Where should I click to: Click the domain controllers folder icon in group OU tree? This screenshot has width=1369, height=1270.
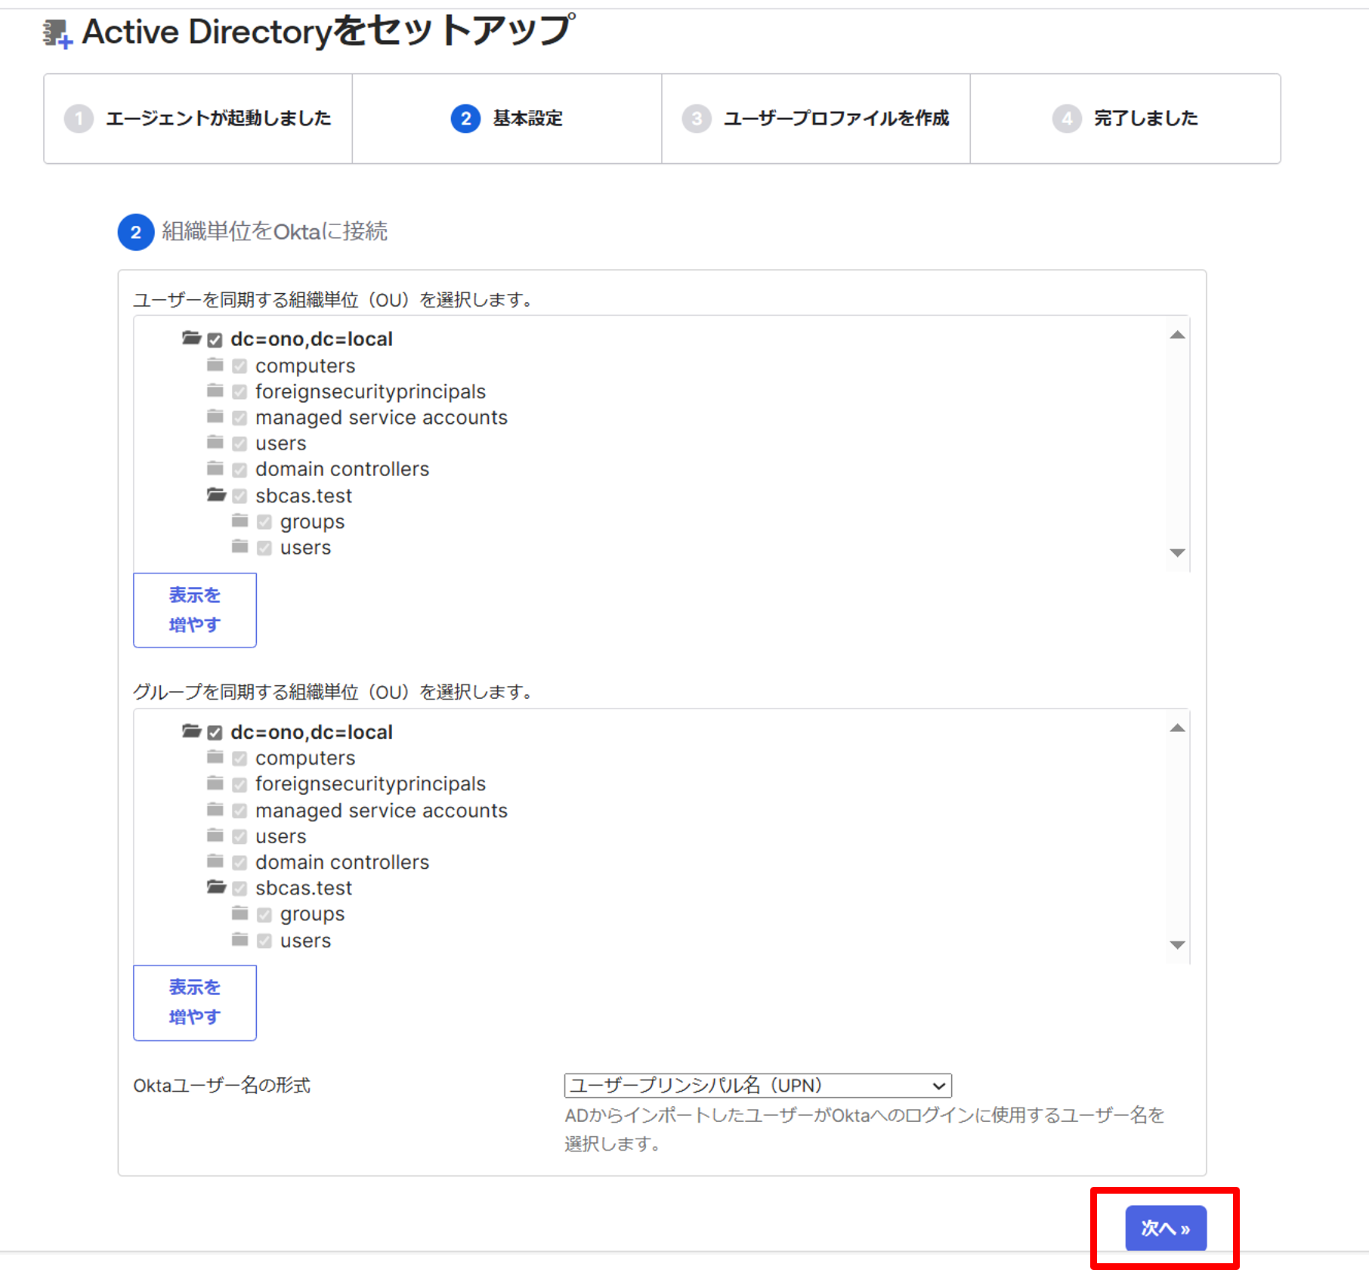click(215, 861)
